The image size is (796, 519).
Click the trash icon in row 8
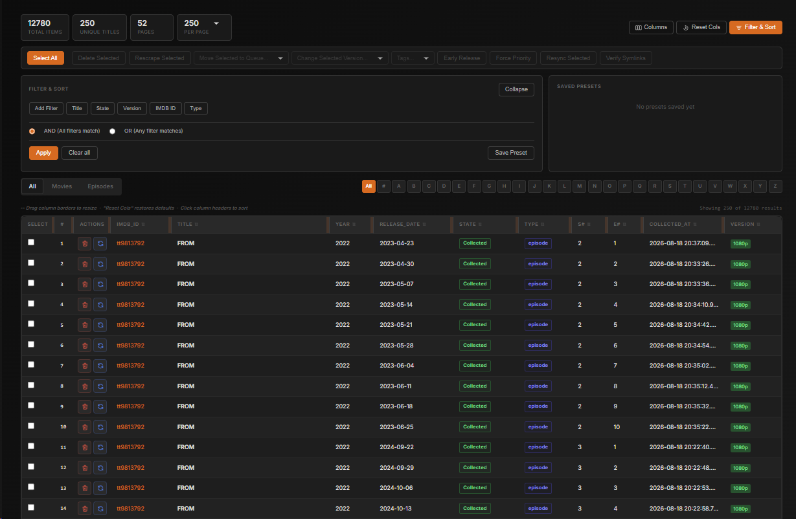(84, 386)
